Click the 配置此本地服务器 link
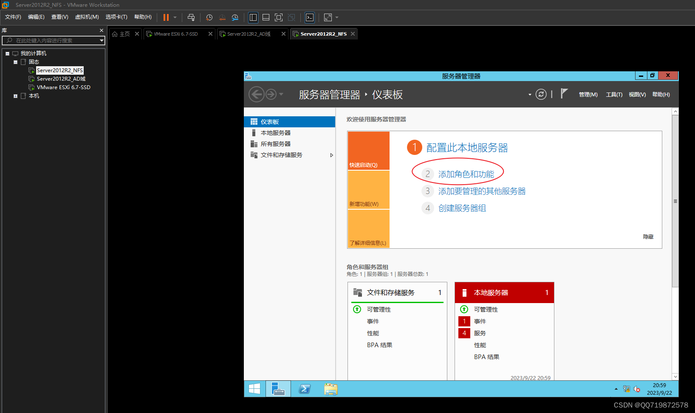The image size is (695, 413). 467,148
